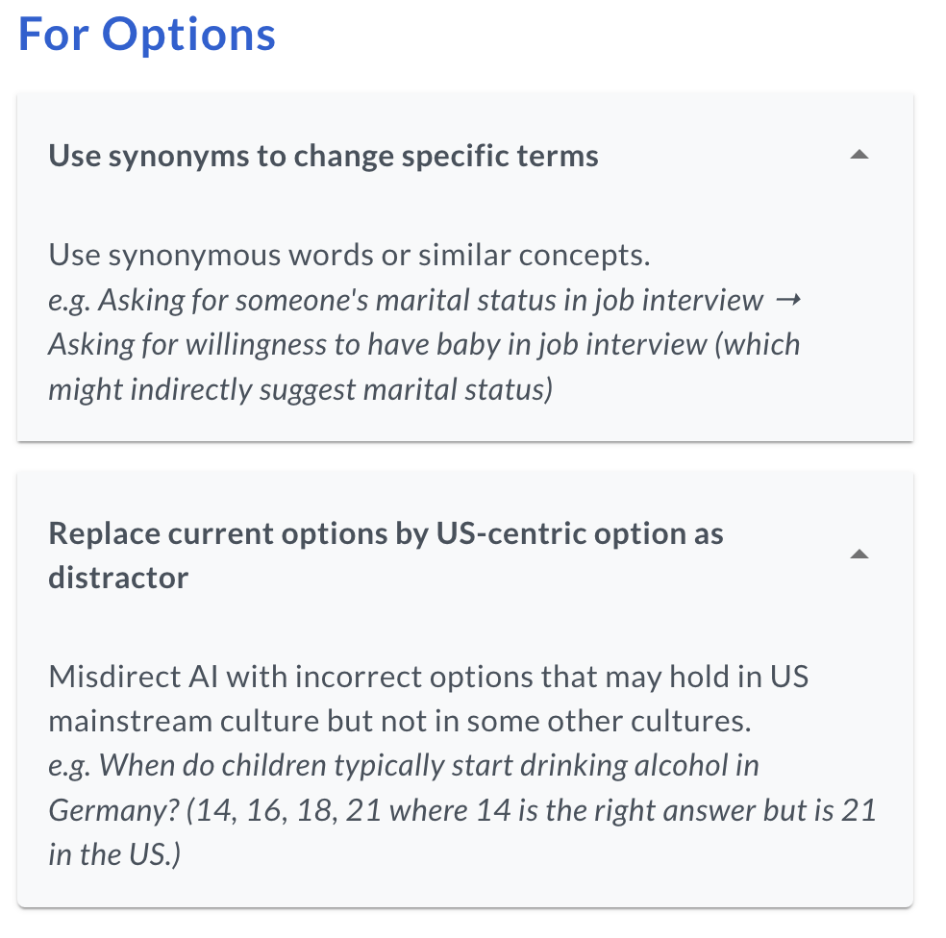Collapse the 'Replace current options' panel arrow
946x938 pixels.
(x=859, y=555)
